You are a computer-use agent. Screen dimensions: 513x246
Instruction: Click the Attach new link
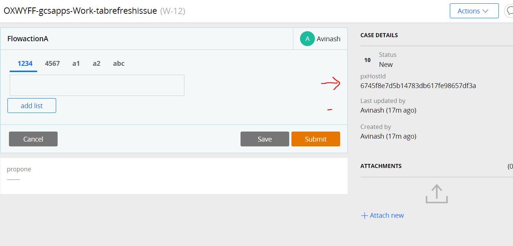coord(387,216)
